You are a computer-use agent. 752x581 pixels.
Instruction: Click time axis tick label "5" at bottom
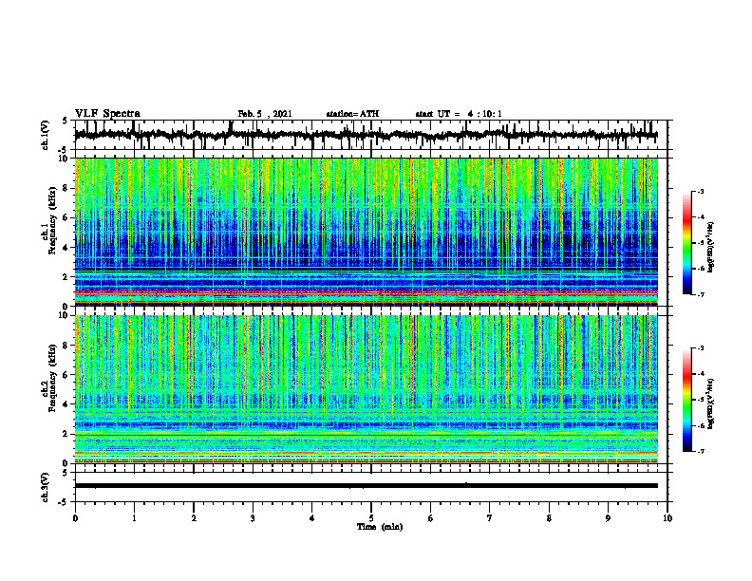pyautogui.click(x=371, y=518)
